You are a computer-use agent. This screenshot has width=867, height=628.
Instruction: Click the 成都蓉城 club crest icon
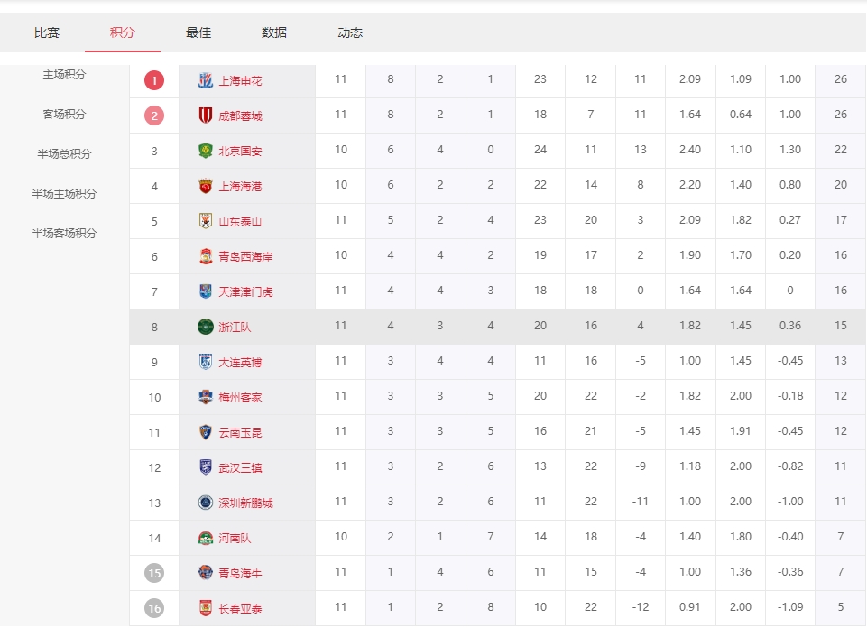point(206,115)
